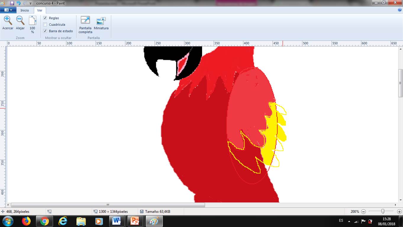The width and height of the screenshot is (403, 227).
Task: Click the zoom out minus button in status bar
Action: tap(364, 212)
